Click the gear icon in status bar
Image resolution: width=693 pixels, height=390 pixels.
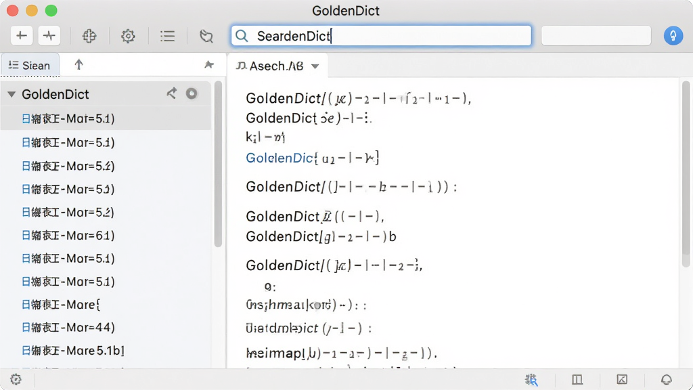point(16,379)
